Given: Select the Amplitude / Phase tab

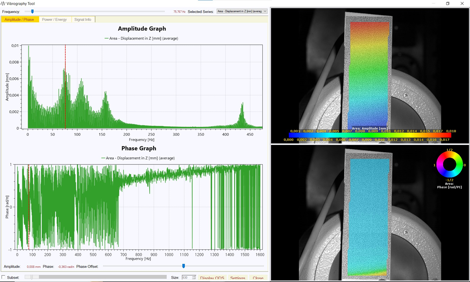Looking at the screenshot, I should click(19, 20).
